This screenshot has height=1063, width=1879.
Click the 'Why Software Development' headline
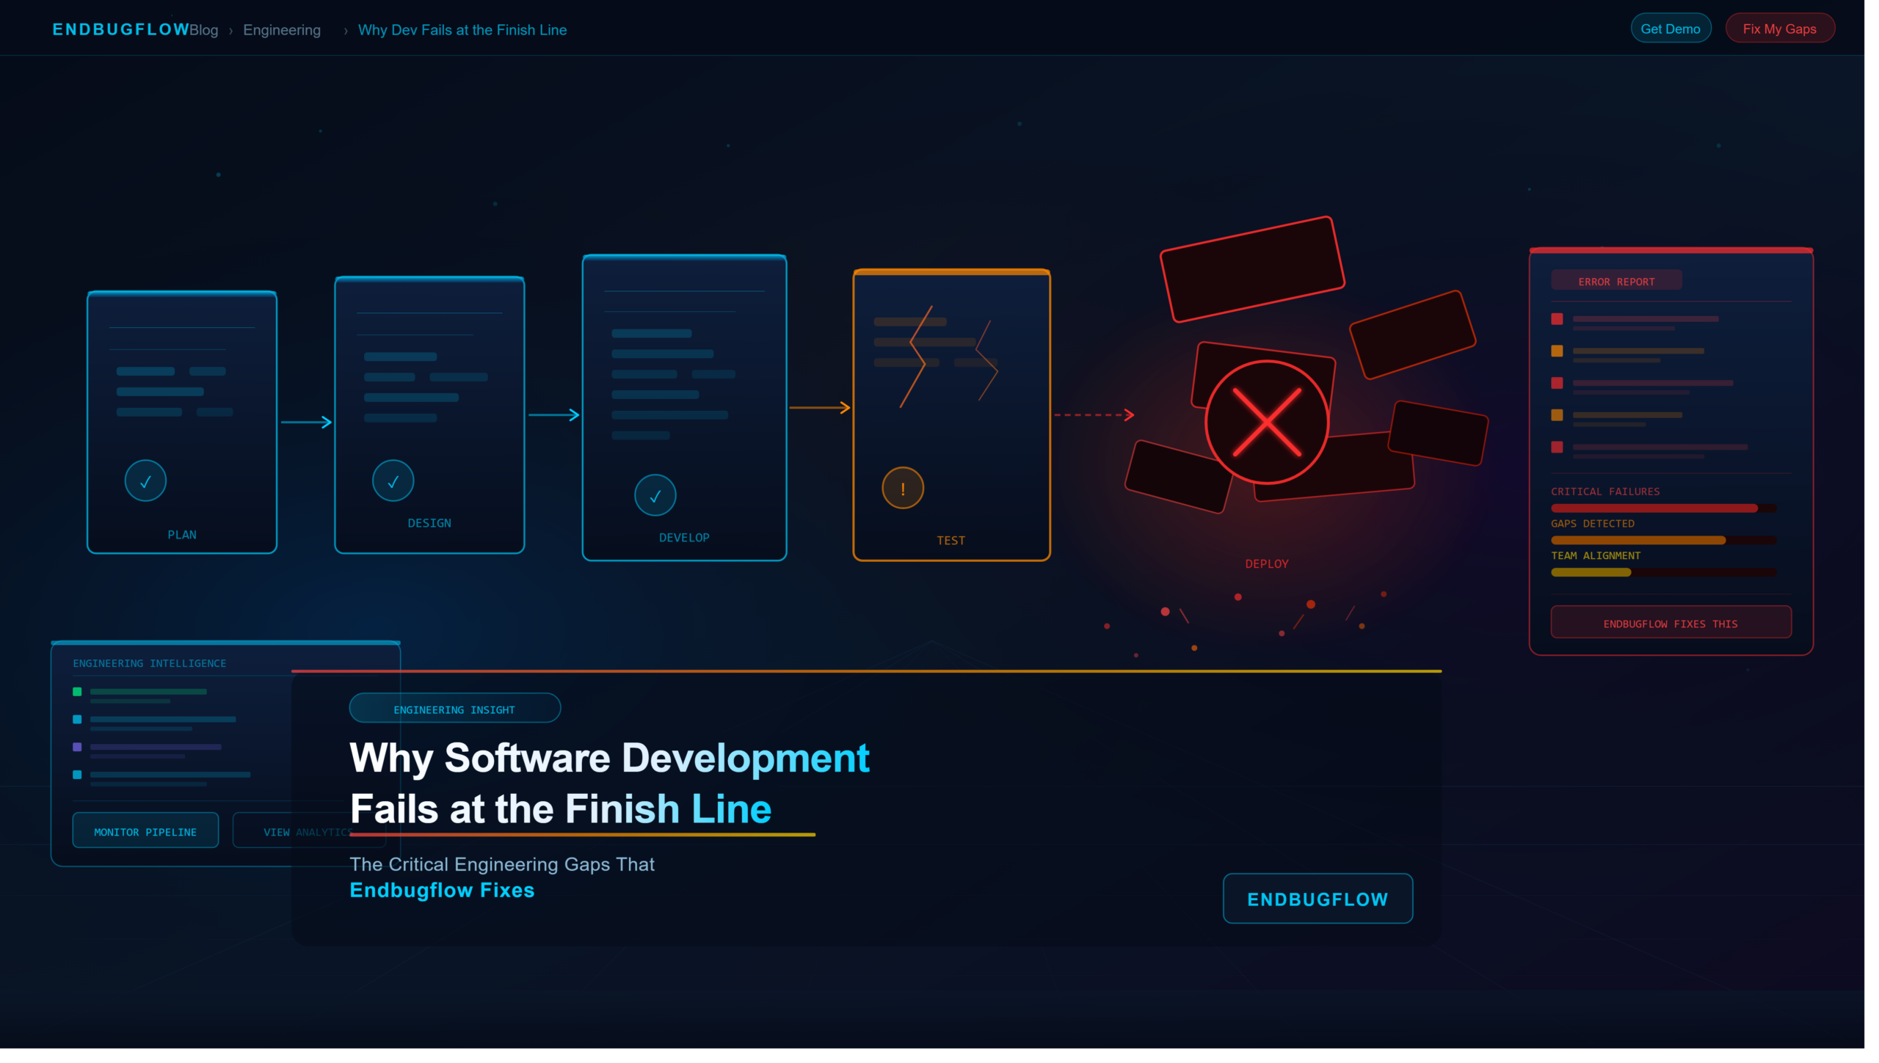tap(609, 758)
